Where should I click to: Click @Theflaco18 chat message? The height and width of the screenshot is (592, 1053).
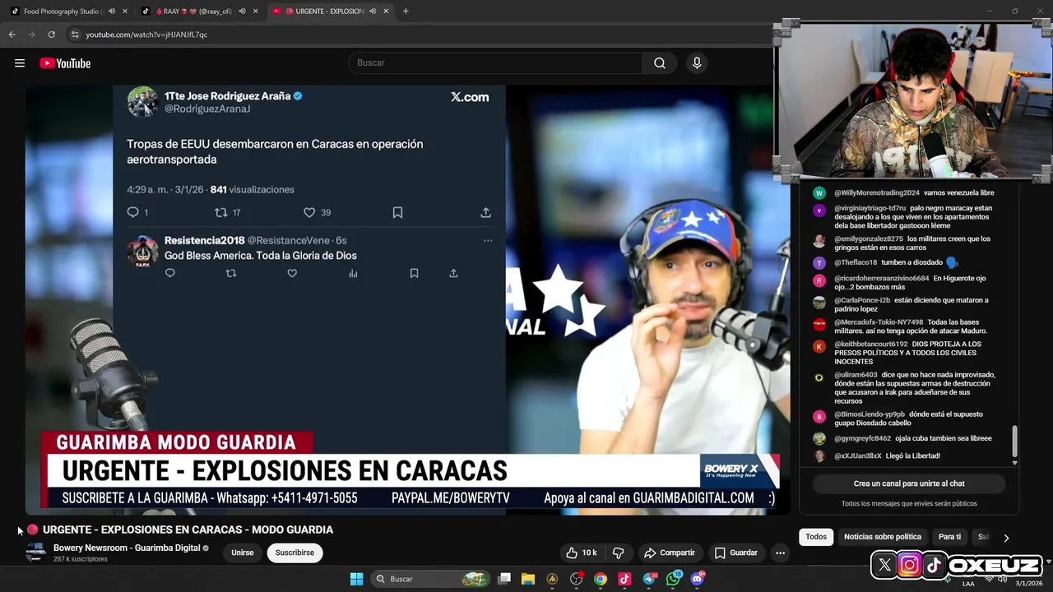(x=896, y=263)
